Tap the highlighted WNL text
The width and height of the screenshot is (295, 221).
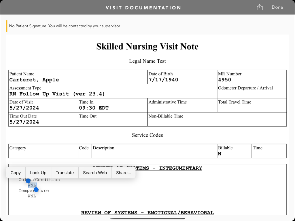(x=32, y=185)
